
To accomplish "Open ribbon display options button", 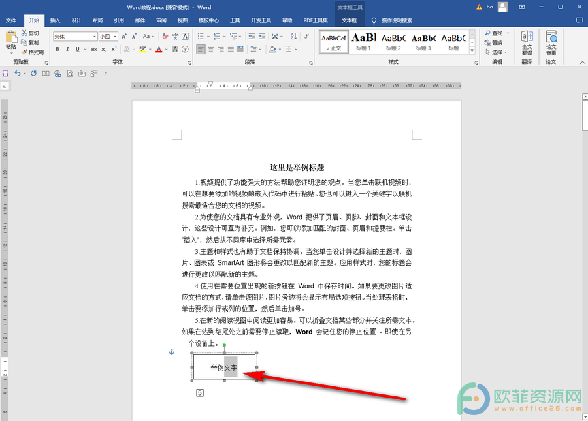I will [x=522, y=7].
